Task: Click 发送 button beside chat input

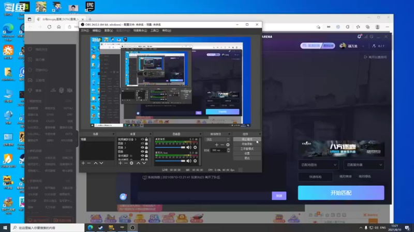Action: click(279, 196)
